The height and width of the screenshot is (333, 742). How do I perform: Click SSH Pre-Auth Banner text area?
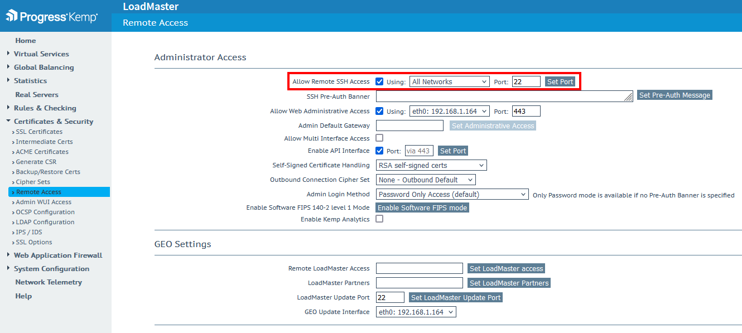pyautogui.click(x=504, y=96)
